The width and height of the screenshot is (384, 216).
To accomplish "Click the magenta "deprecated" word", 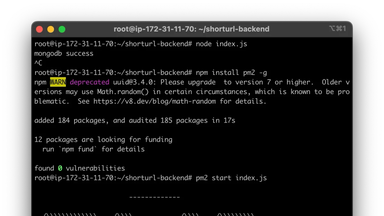I will (x=90, y=82).
